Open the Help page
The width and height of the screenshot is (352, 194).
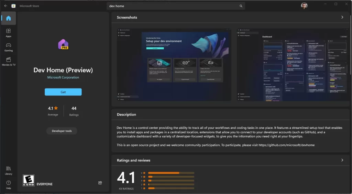[x=9, y=185]
